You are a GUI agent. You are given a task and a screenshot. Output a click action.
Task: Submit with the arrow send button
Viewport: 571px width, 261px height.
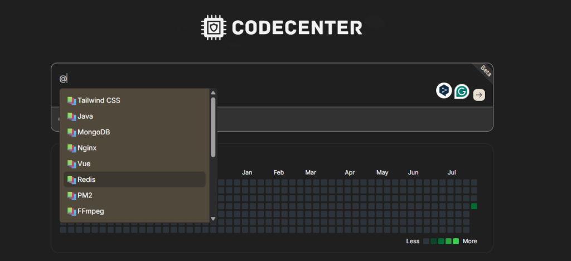coord(479,95)
